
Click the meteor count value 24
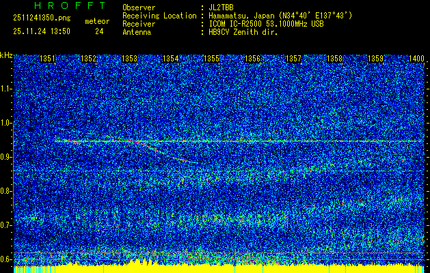pos(99,31)
